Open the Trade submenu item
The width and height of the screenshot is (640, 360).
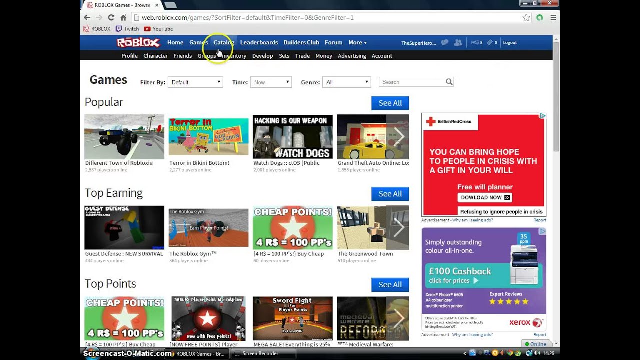click(302, 56)
